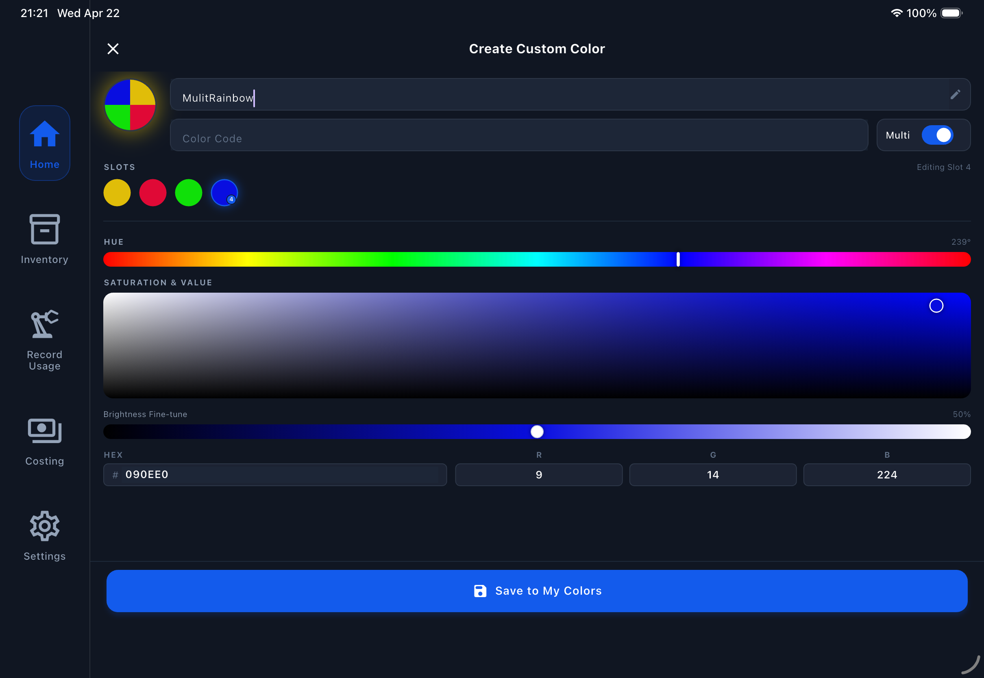Select the green slot swatch
Viewport: 984px width, 678px height.
(x=189, y=193)
